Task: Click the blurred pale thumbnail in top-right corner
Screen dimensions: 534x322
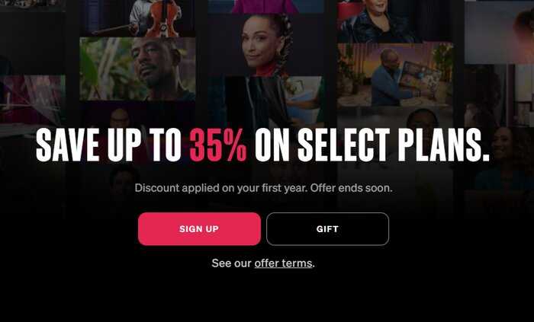Action: pos(499,32)
